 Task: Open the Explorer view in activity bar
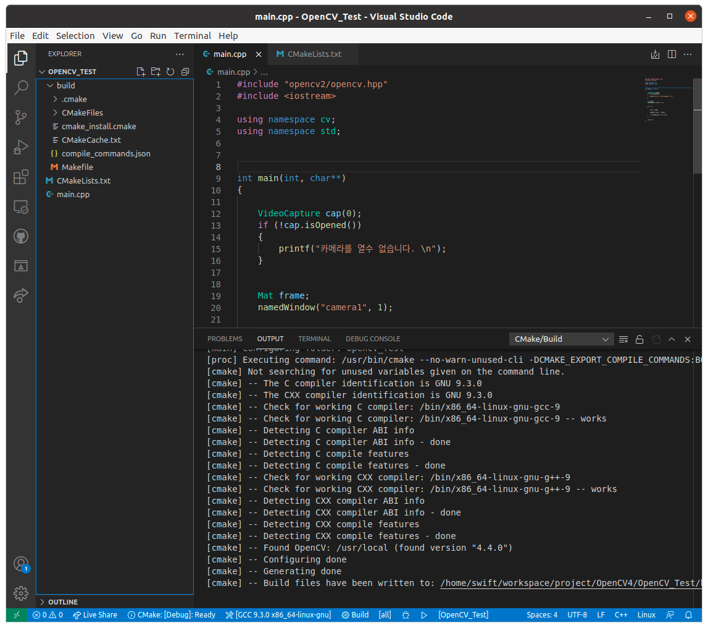click(x=21, y=58)
